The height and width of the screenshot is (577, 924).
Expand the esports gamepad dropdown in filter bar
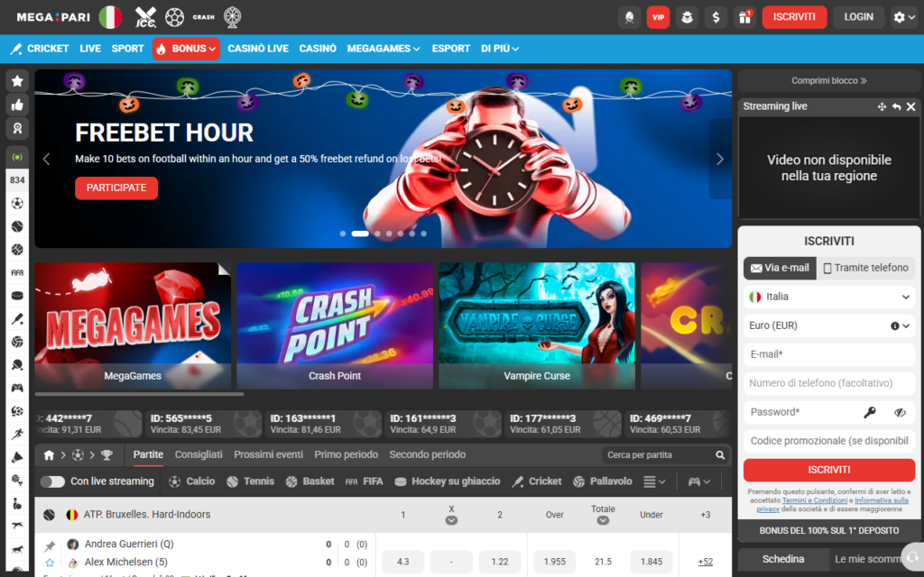[699, 481]
